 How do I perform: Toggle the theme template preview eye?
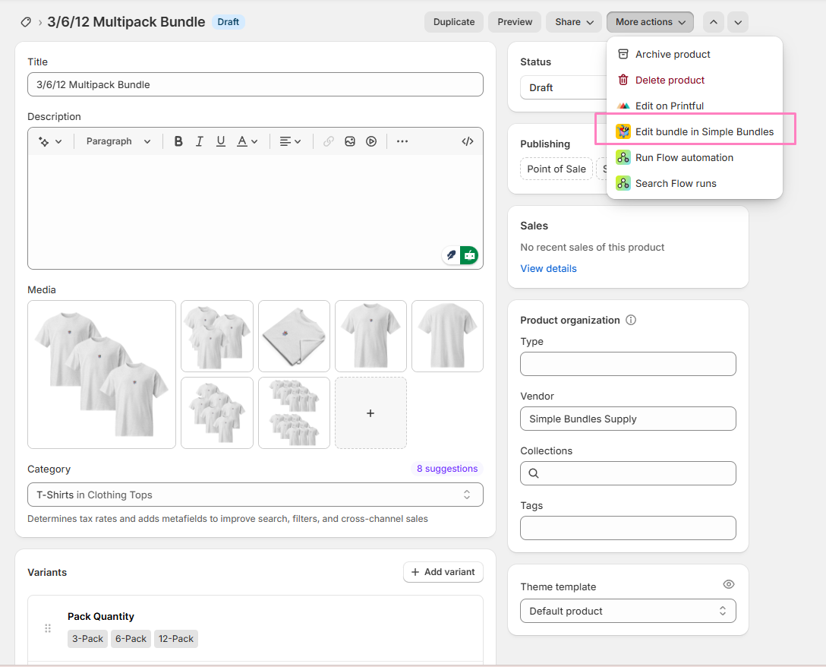[729, 584]
